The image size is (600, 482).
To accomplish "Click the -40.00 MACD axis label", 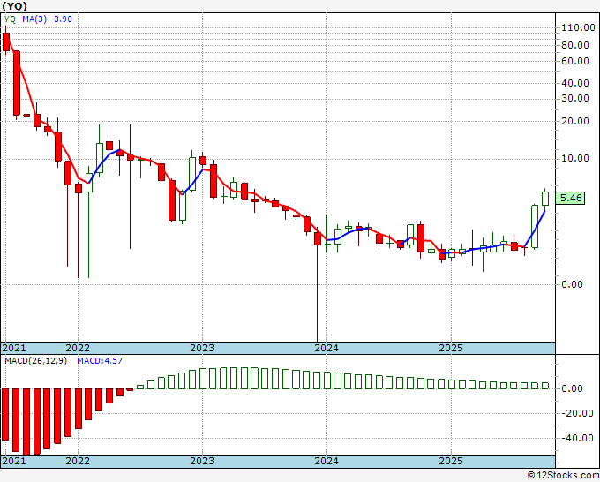I will [x=577, y=438].
